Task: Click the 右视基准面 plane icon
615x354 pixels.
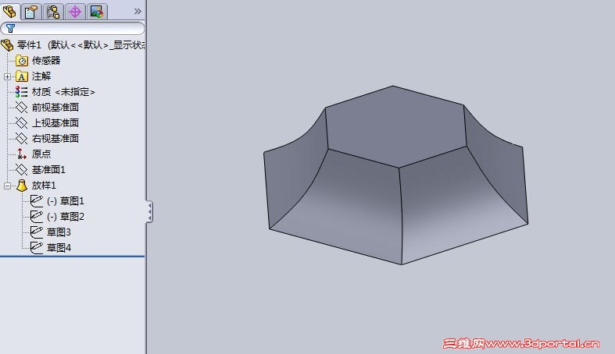Action: pyautogui.click(x=21, y=139)
